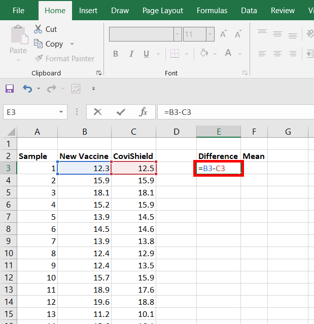Open the fill color bucket picker
This screenshot has width=314, height=324.
coord(204,54)
